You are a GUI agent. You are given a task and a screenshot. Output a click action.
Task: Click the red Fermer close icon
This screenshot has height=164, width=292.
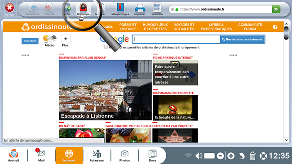(x=9, y=8)
